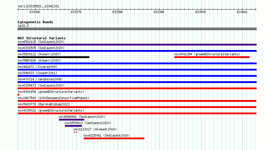Click nsv4035022 (gnomADStructuralVariants) label
Screen dimensions: 265x150
point(51,110)
